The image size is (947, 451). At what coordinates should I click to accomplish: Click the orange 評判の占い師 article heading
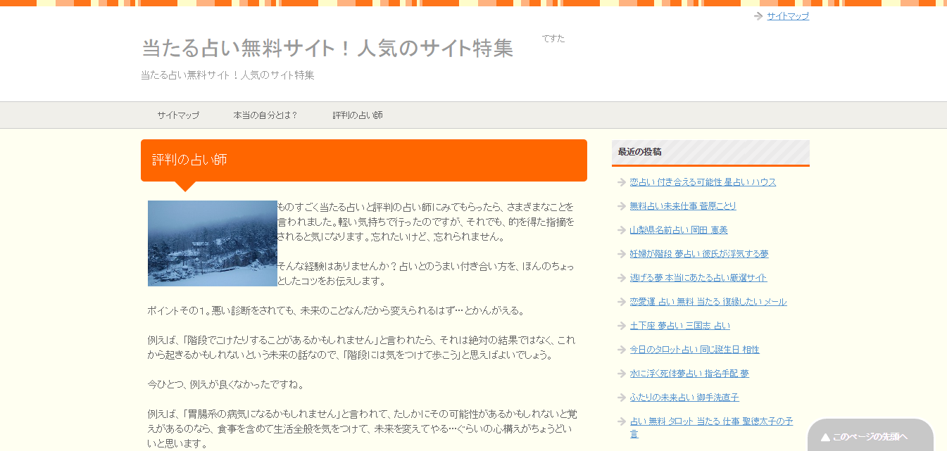point(363,160)
